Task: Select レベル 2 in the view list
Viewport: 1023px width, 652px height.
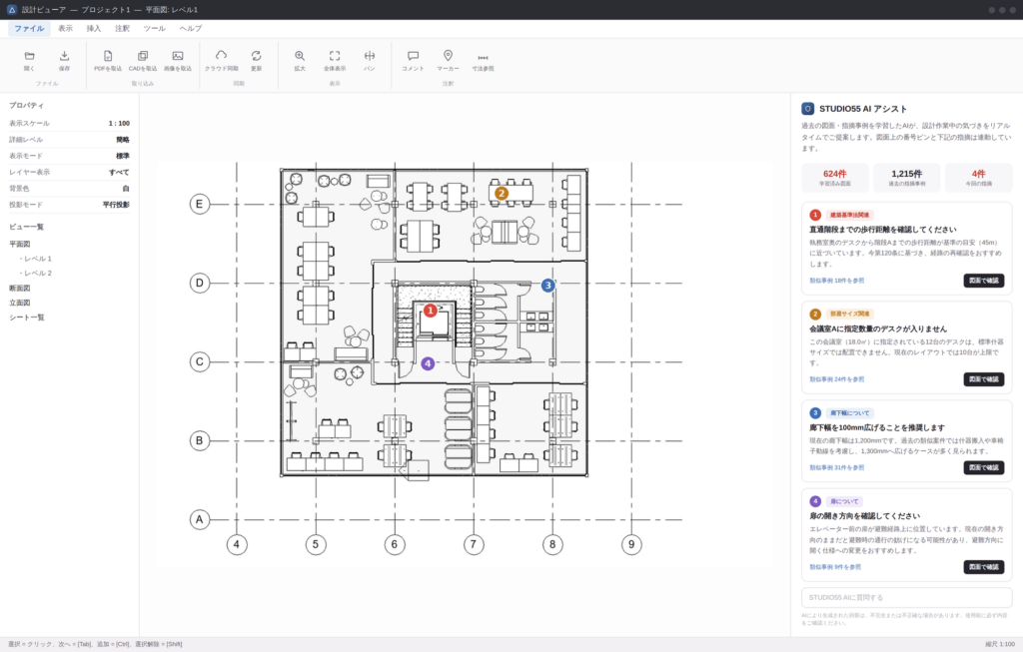Action: pos(36,274)
